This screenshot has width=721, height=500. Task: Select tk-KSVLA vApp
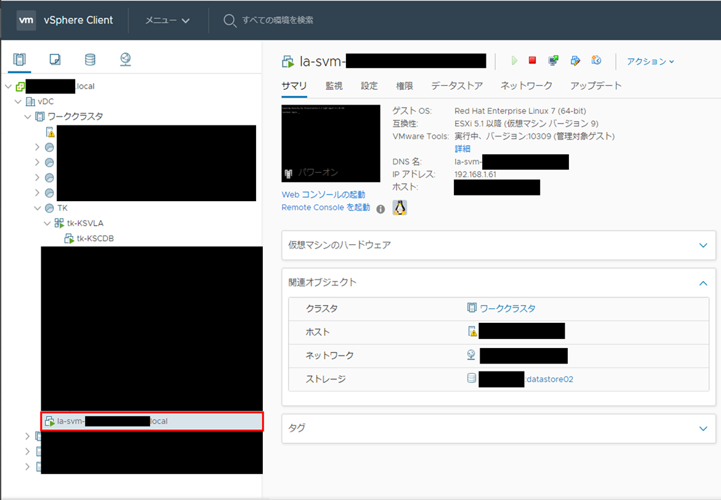pos(85,223)
